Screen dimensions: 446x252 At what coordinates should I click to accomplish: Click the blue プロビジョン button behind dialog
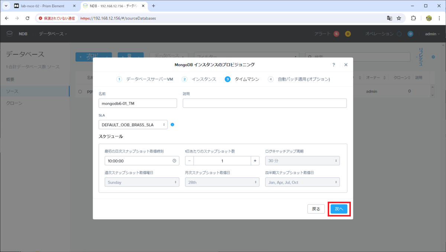[x=94, y=56]
